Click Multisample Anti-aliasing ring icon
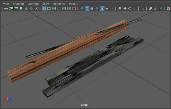The height and width of the screenshot is (109, 171). tap(130, 9)
